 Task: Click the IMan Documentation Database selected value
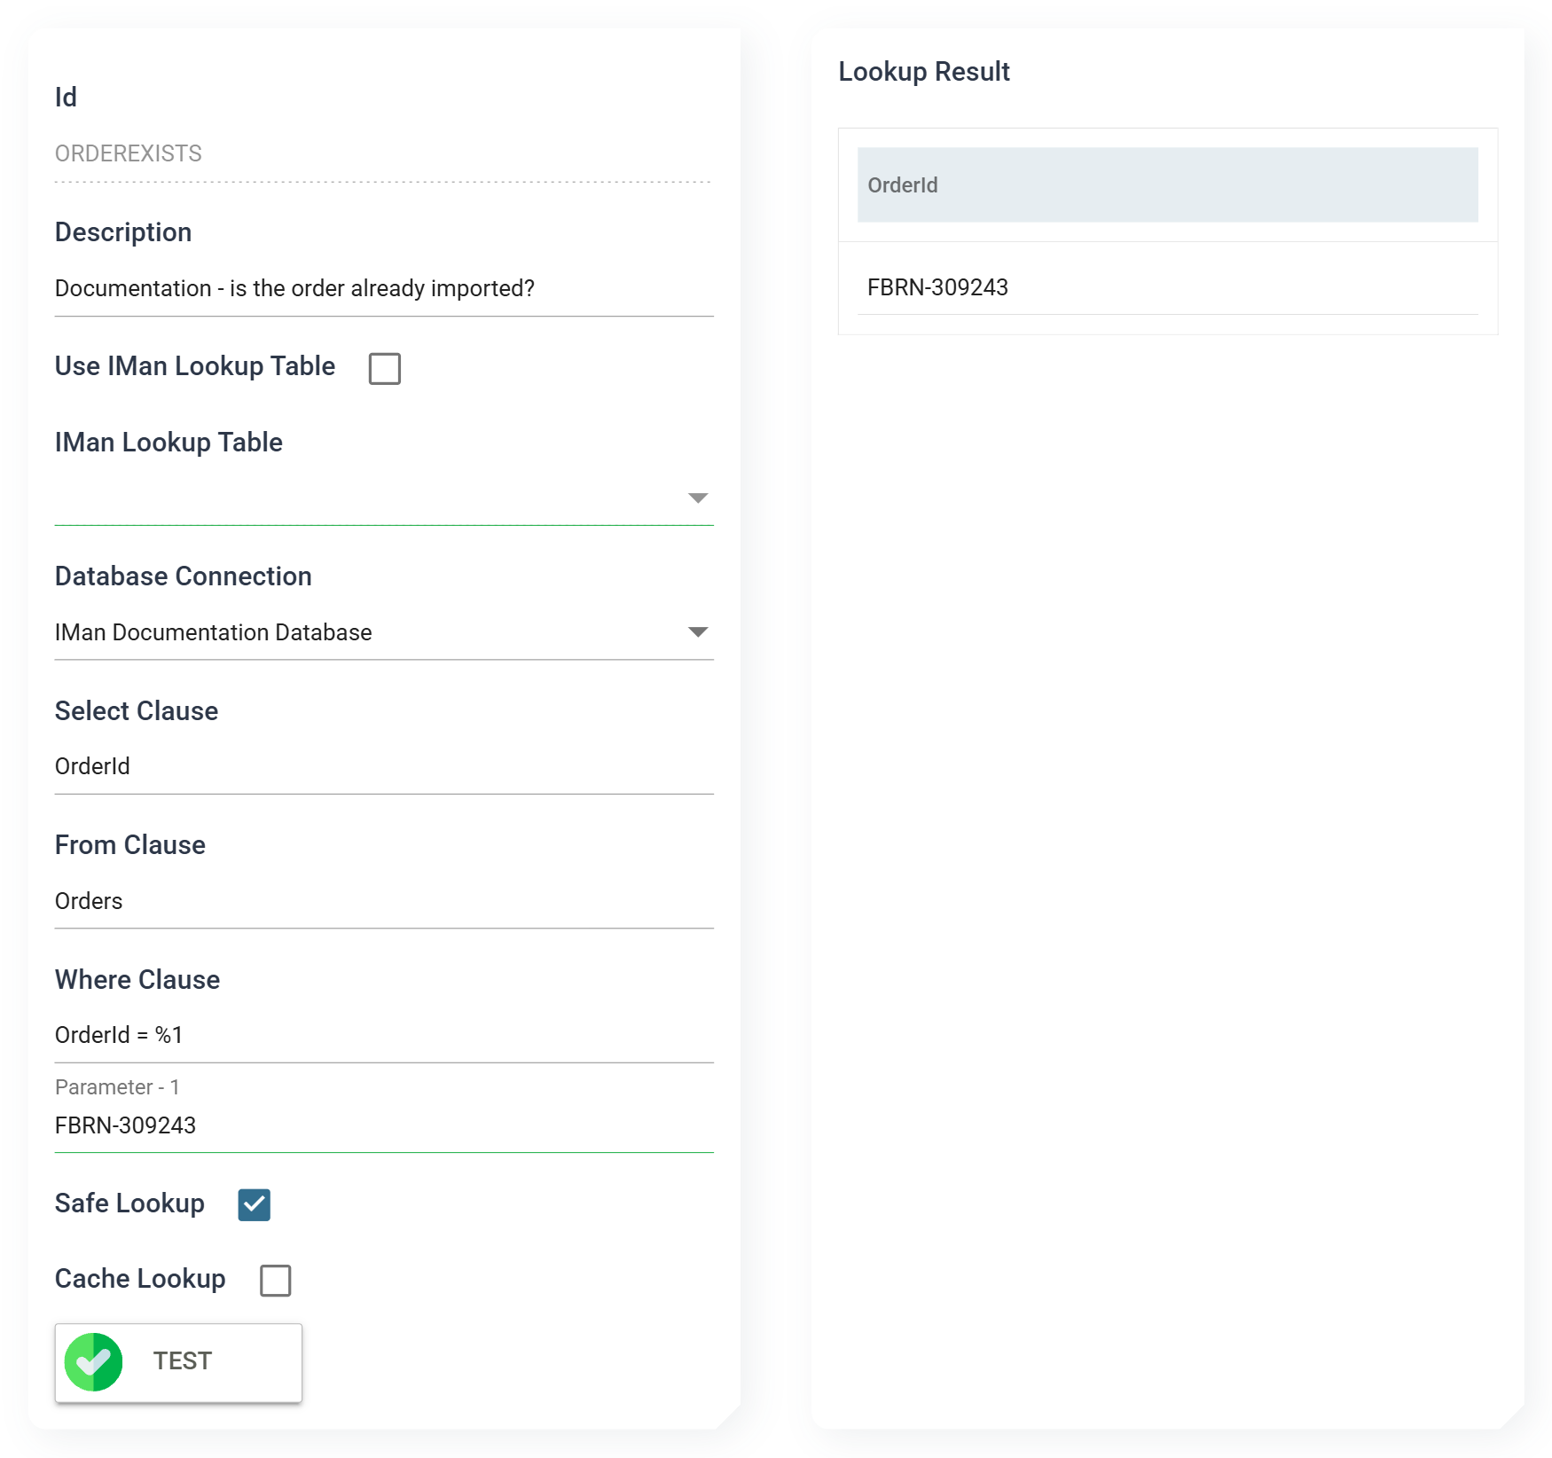click(214, 632)
